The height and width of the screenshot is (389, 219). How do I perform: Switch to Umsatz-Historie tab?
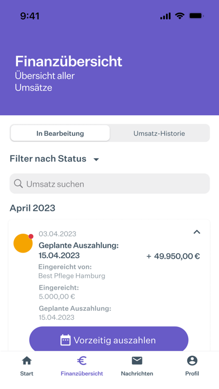tap(159, 133)
